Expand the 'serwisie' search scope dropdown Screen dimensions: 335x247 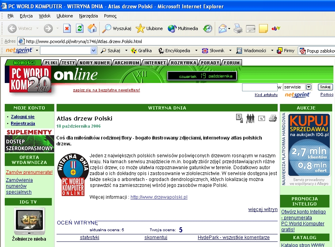point(309,87)
